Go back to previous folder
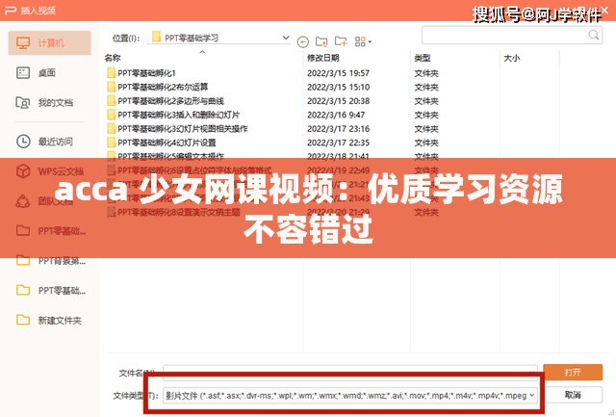Viewport: 616px width, 417px height. tap(303, 41)
